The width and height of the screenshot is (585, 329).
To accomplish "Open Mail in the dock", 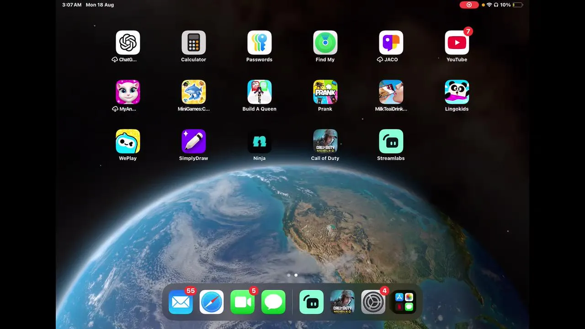I will tap(181, 302).
